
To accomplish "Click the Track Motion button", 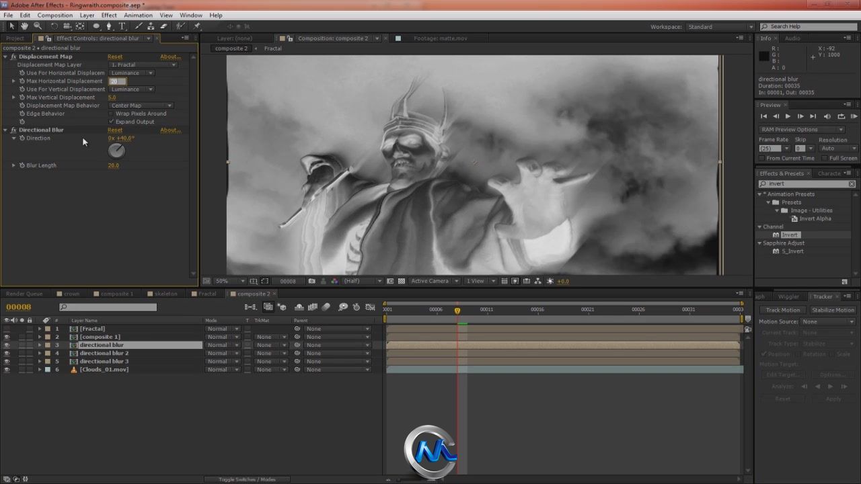I will 783,310.
